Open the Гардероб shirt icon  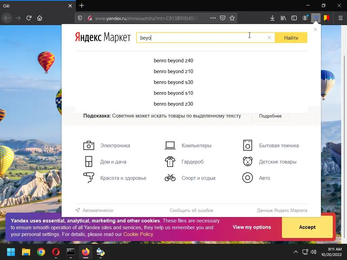(x=170, y=161)
